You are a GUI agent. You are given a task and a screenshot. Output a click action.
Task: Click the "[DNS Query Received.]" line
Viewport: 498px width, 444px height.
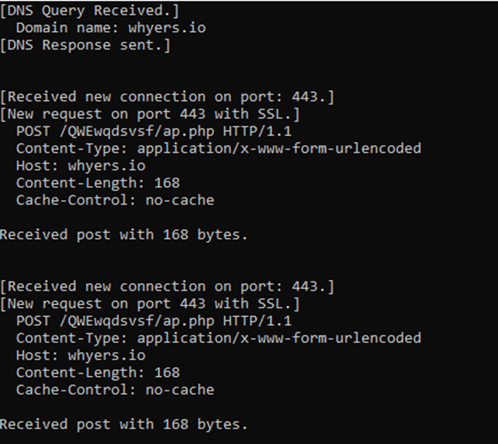pyautogui.click(x=89, y=10)
